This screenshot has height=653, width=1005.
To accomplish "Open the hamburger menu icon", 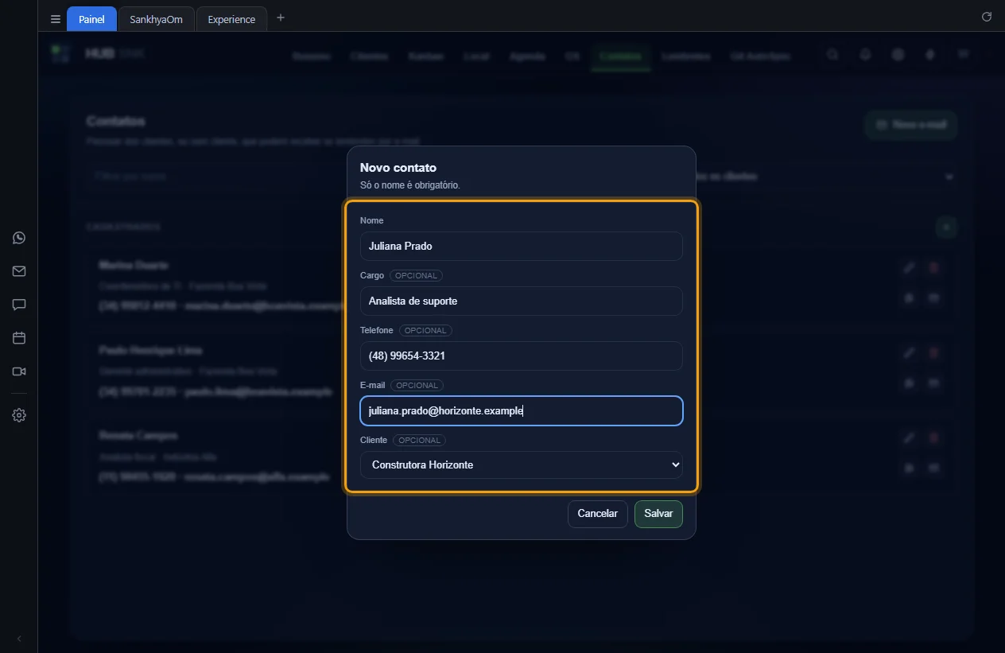I will [x=56, y=19].
